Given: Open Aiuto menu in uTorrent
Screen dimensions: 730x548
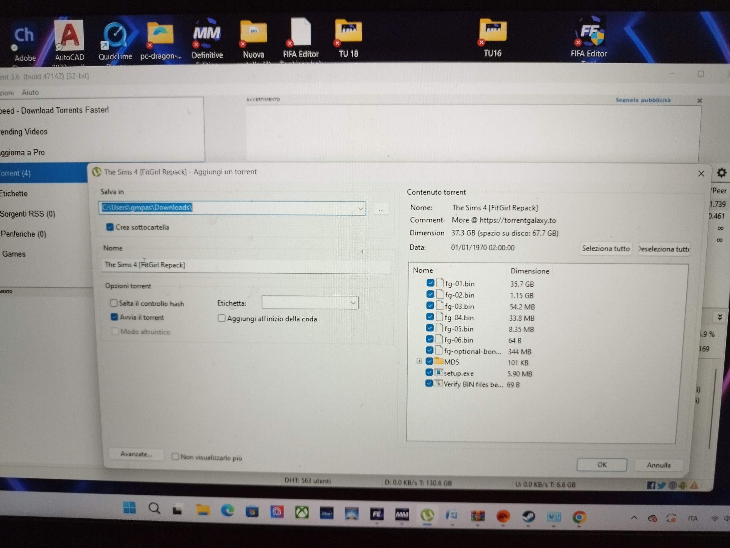Looking at the screenshot, I should point(30,92).
